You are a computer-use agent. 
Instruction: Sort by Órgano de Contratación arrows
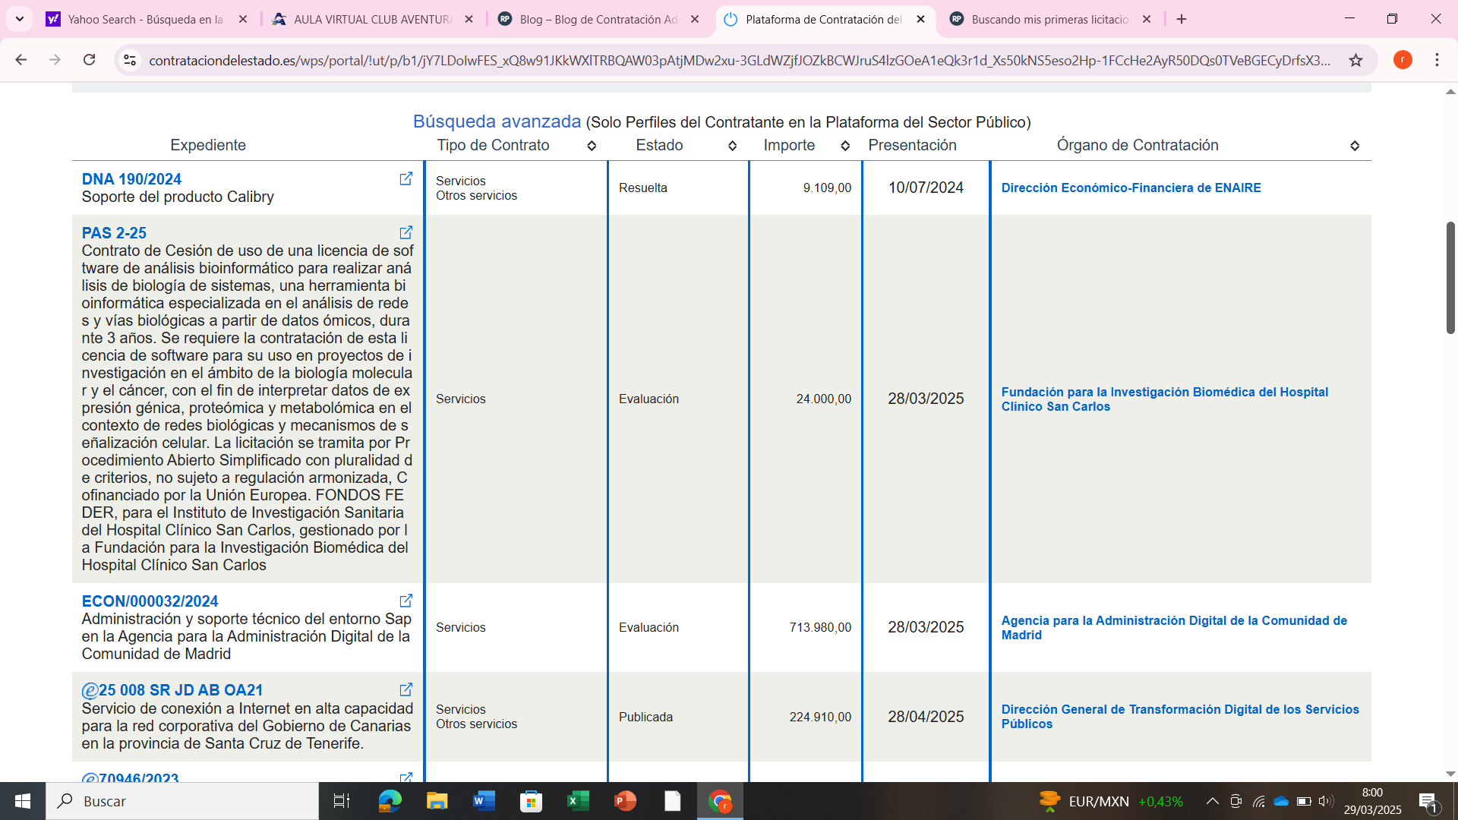click(1355, 146)
